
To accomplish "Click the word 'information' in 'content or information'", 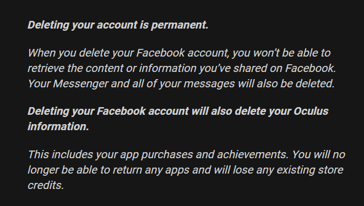I will click(x=167, y=68).
